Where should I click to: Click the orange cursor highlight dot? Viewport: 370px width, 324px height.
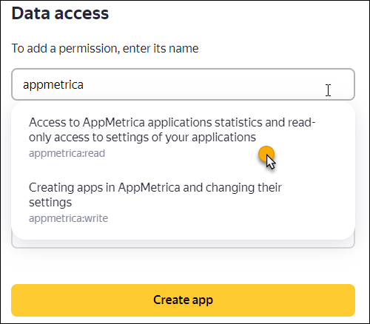coord(266,154)
